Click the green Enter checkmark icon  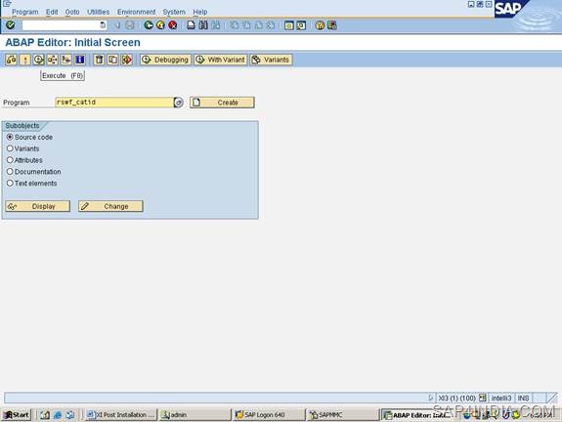11,25
